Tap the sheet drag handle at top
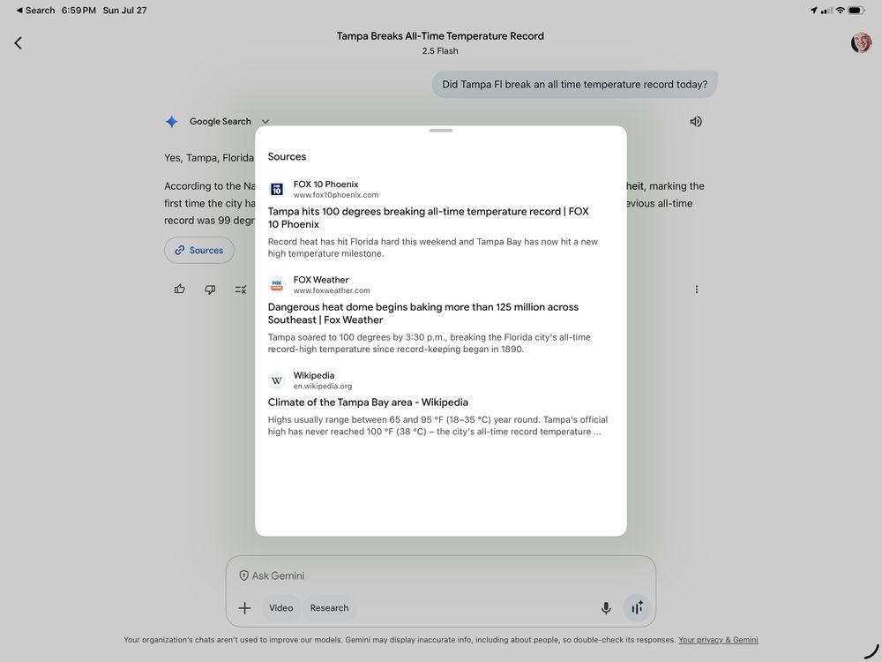The height and width of the screenshot is (662, 882). pos(440,131)
